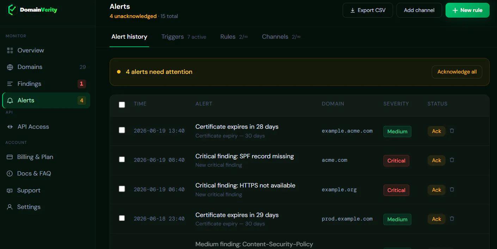The height and width of the screenshot is (249, 497).
Task: Click the Alert column header
Action: 204,104
